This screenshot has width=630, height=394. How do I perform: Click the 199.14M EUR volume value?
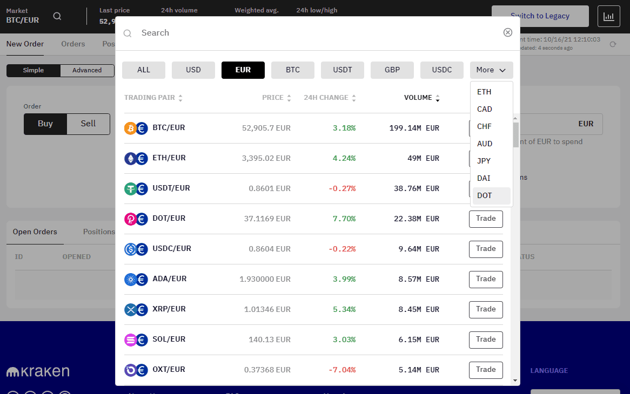(414, 128)
